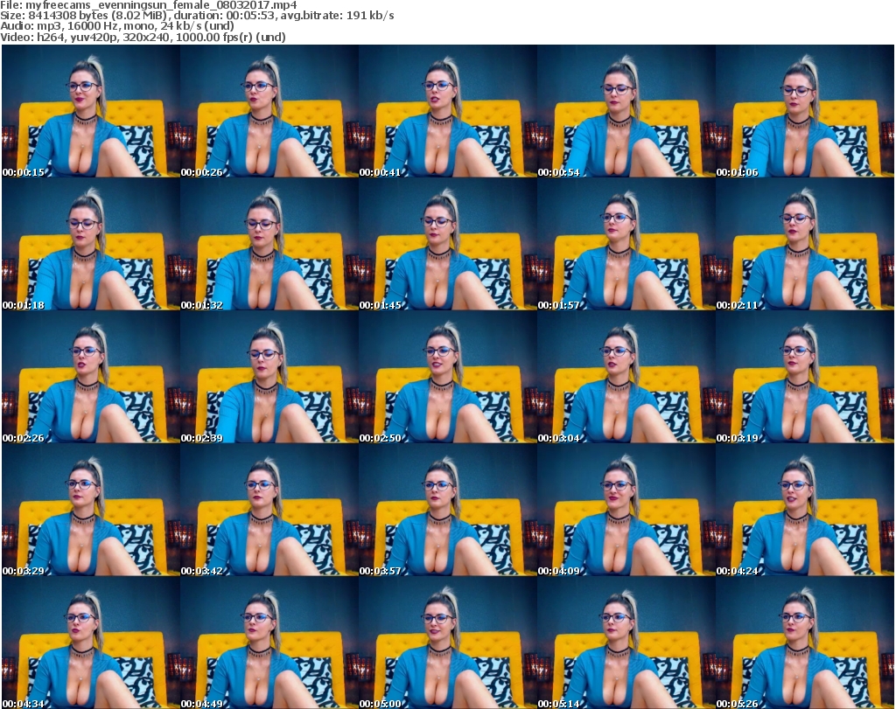Select the thumbnail stamped 00:00:54
The image size is (896, 709).
point(626,111)
